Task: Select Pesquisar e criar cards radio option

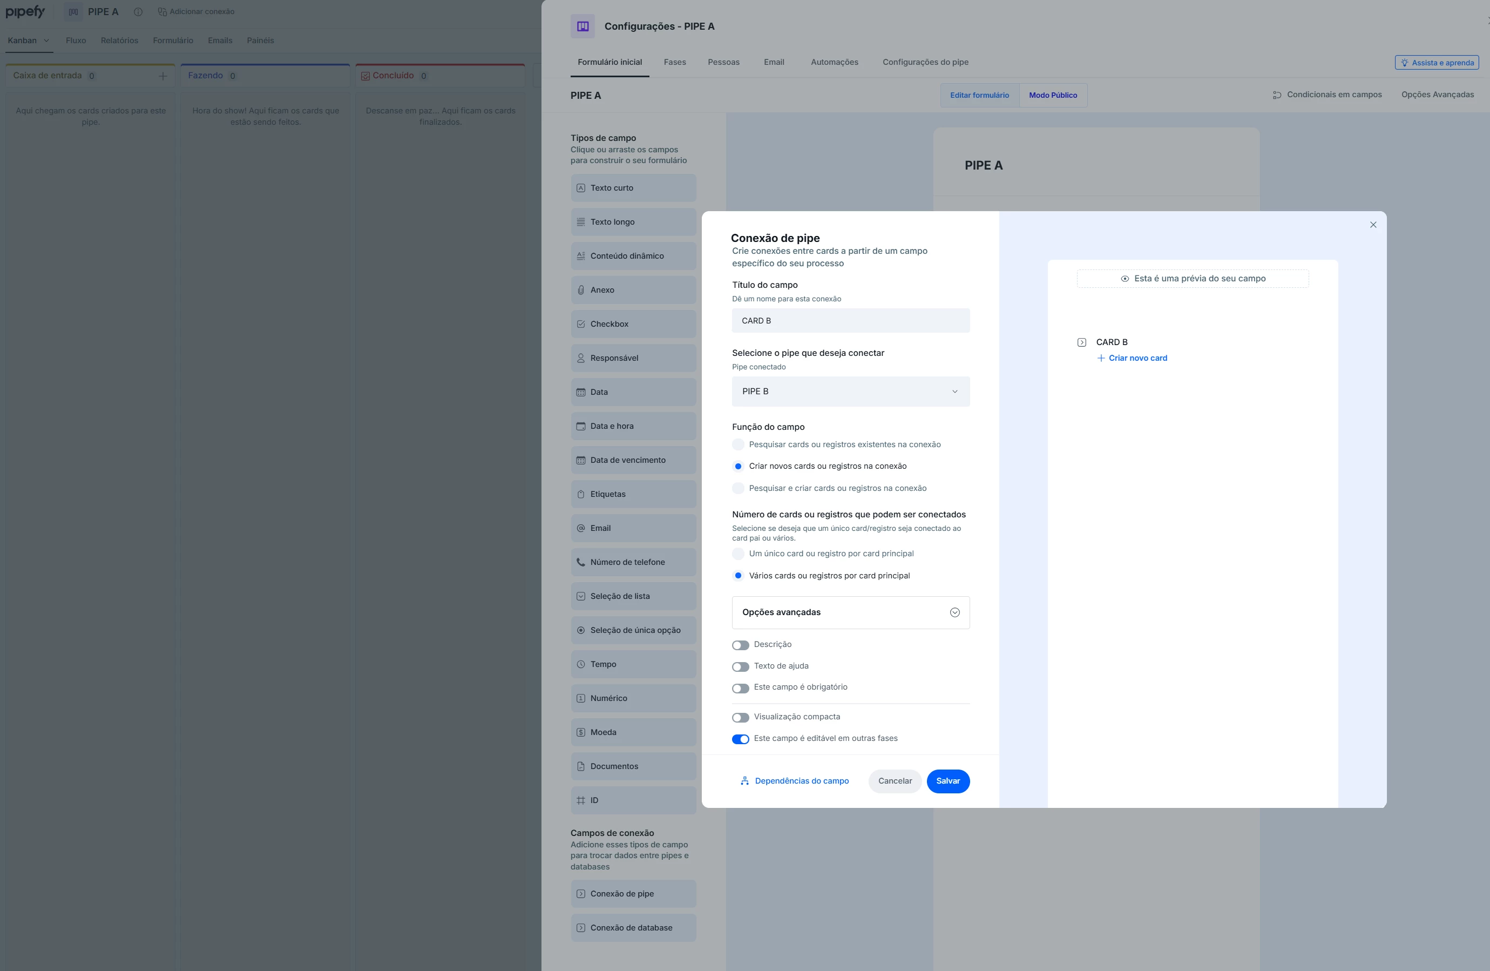Action: 738,488
